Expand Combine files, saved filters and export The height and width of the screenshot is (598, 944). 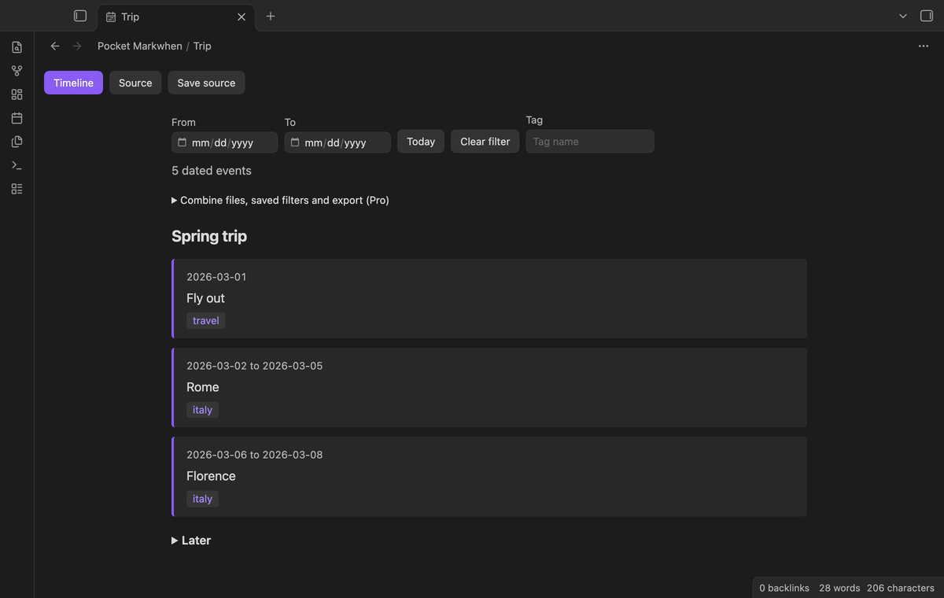[x=280, y=200]
